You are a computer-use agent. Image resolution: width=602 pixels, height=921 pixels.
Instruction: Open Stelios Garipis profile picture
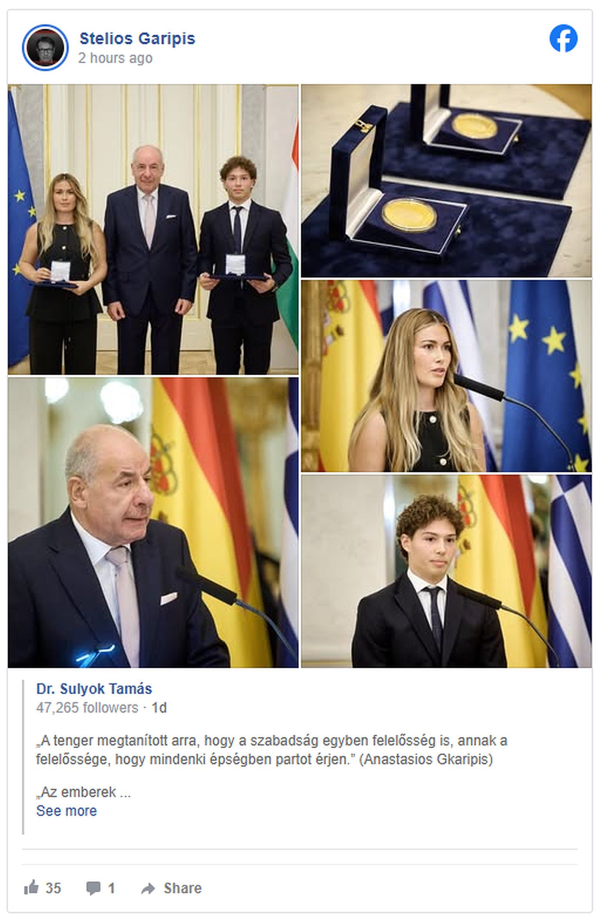pyautogui.click(x=45, y=48)
